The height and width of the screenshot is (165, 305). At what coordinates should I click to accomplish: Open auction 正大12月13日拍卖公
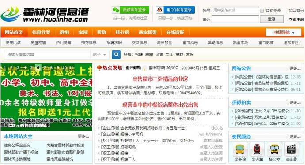[271, 111]
